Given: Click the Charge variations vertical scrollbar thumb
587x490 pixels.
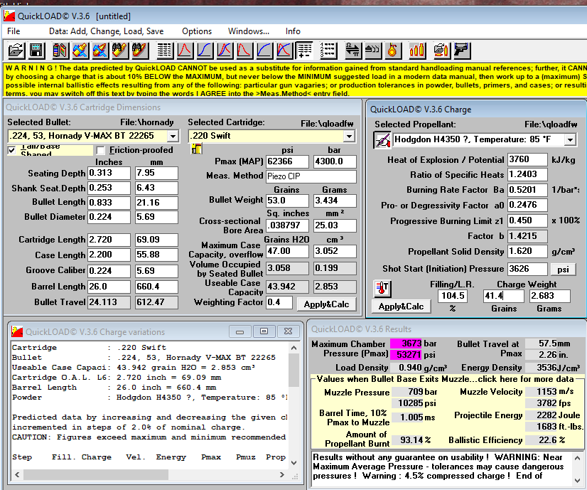Looking at the screenshot, I should [294, 369].
